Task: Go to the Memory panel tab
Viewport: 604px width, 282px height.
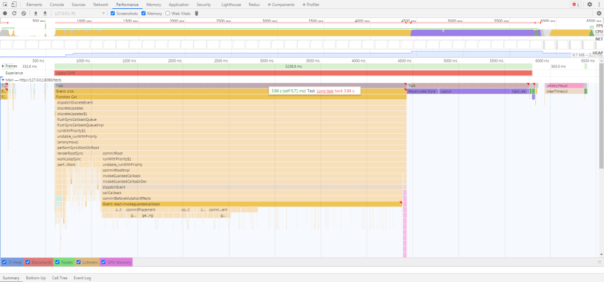Action: pos(154,5)
